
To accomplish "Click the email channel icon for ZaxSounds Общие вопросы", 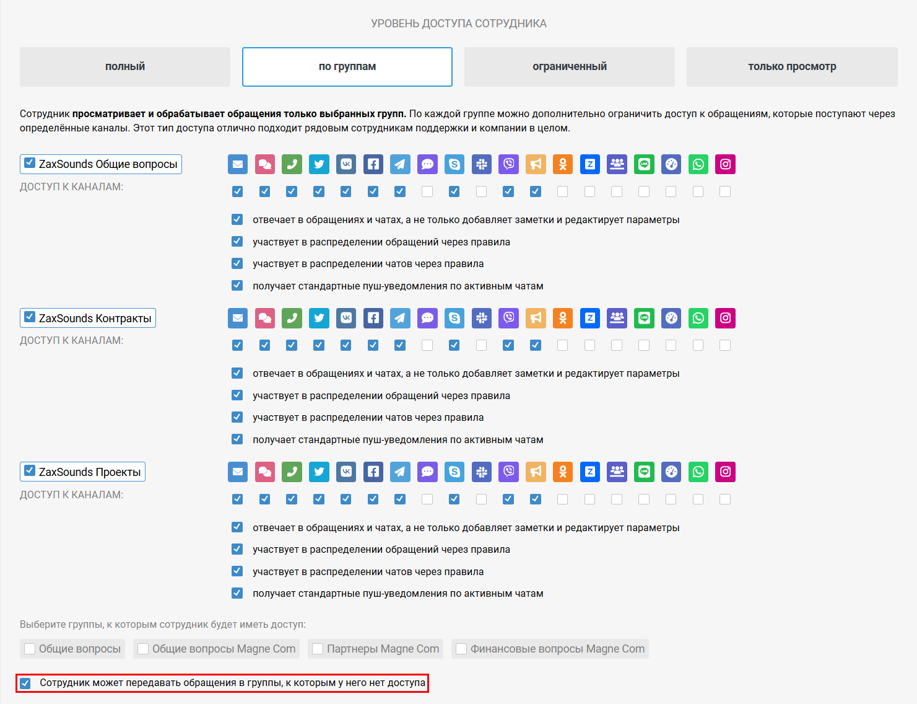I will [x=238, y=164].
